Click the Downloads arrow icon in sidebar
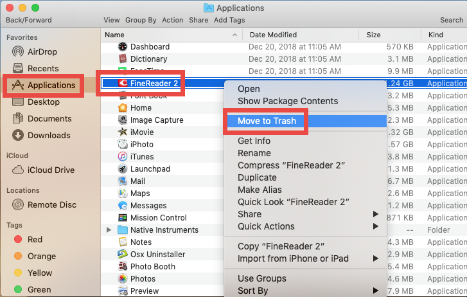The image size is (467, 297). pyautogui.click(x=18, y=135)
